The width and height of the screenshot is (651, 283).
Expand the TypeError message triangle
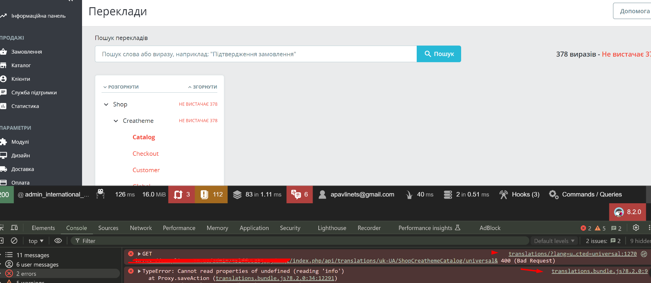click(x=139, y=271)
